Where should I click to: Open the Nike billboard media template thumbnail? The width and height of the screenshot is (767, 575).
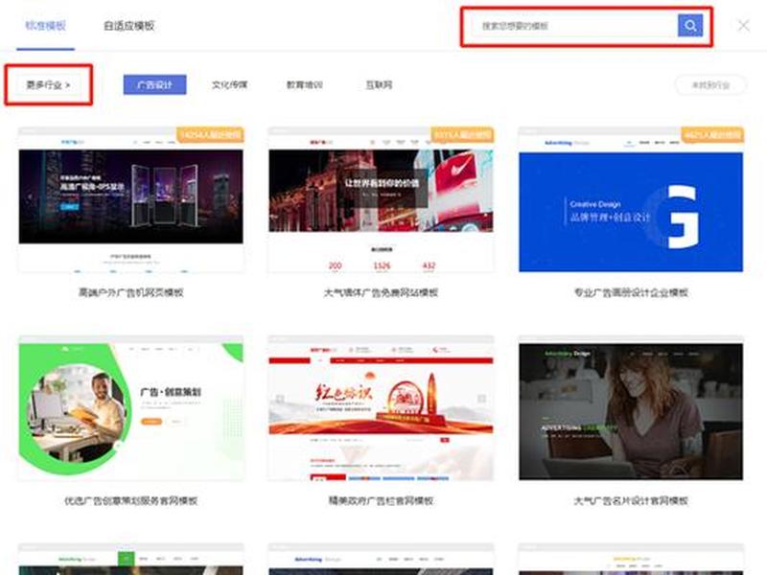click(x=381, y=199)
